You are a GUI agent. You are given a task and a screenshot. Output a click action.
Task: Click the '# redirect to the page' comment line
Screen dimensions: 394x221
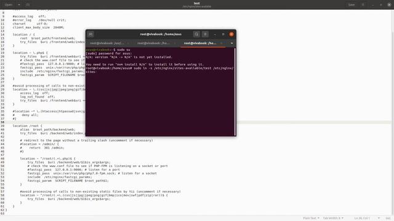(86, 141)
